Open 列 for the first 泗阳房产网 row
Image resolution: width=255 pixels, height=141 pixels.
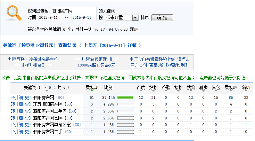click(x=14, y=97)
